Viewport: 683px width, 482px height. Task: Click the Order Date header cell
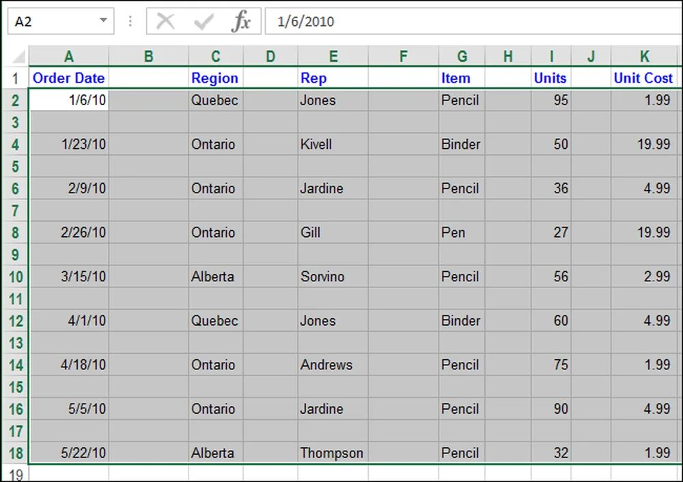[69, 78]
